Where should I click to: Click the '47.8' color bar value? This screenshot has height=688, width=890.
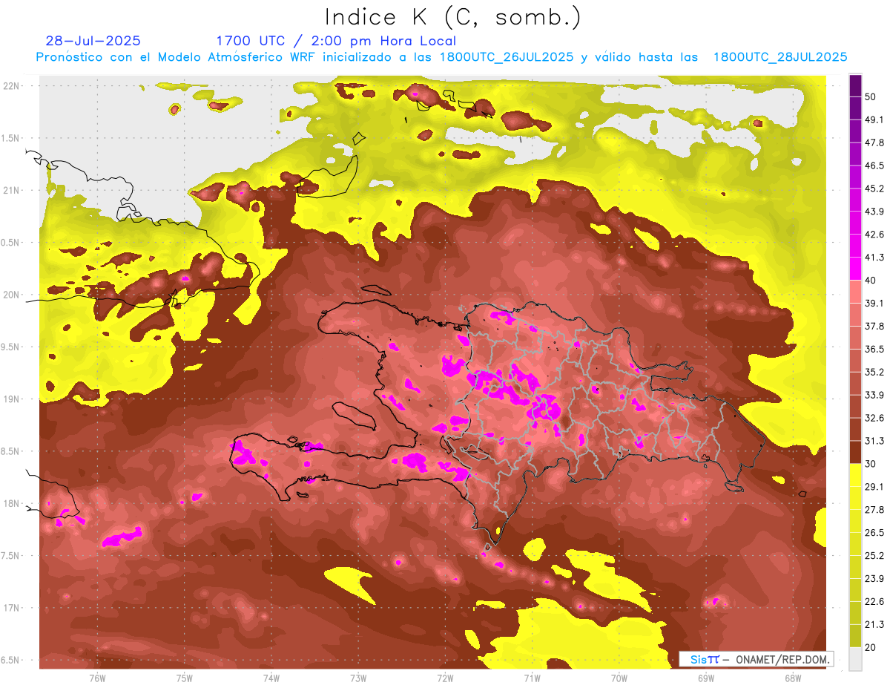click(874, 142)
